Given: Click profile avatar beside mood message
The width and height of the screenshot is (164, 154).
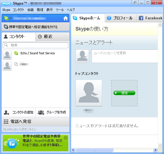Looking at the screenshot, I should (x=82, y=56).
